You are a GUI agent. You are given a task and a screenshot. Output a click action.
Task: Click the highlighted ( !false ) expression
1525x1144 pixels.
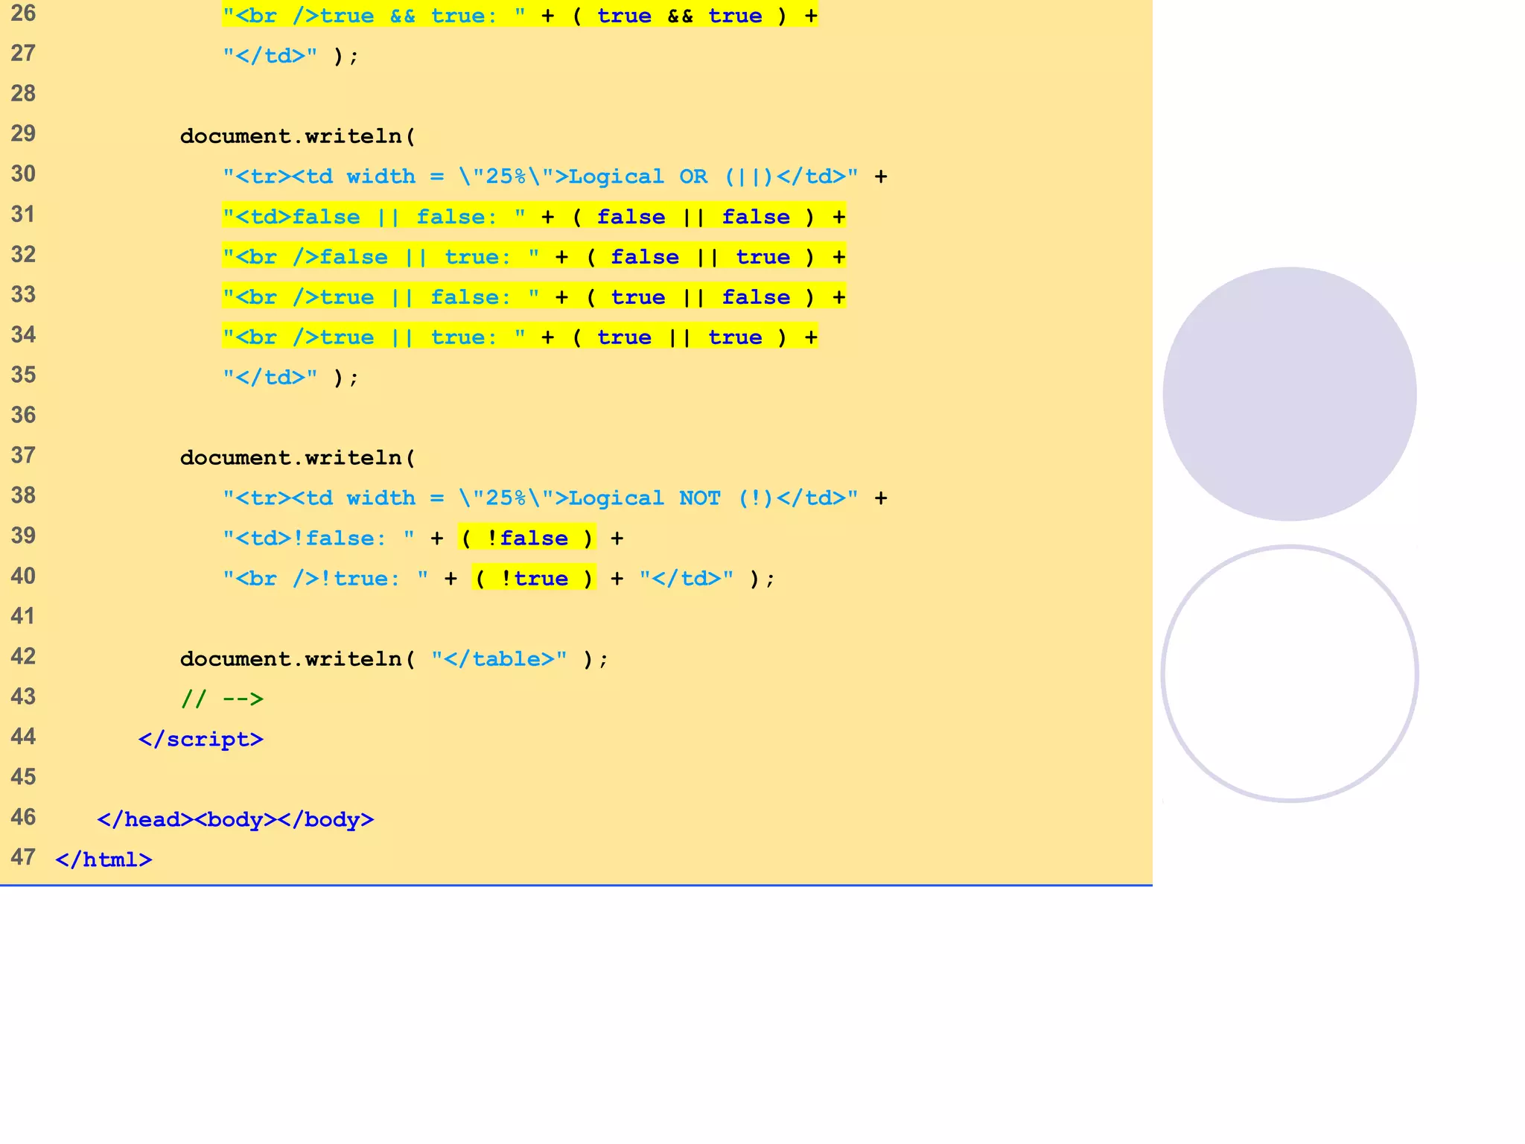[526, 538]
